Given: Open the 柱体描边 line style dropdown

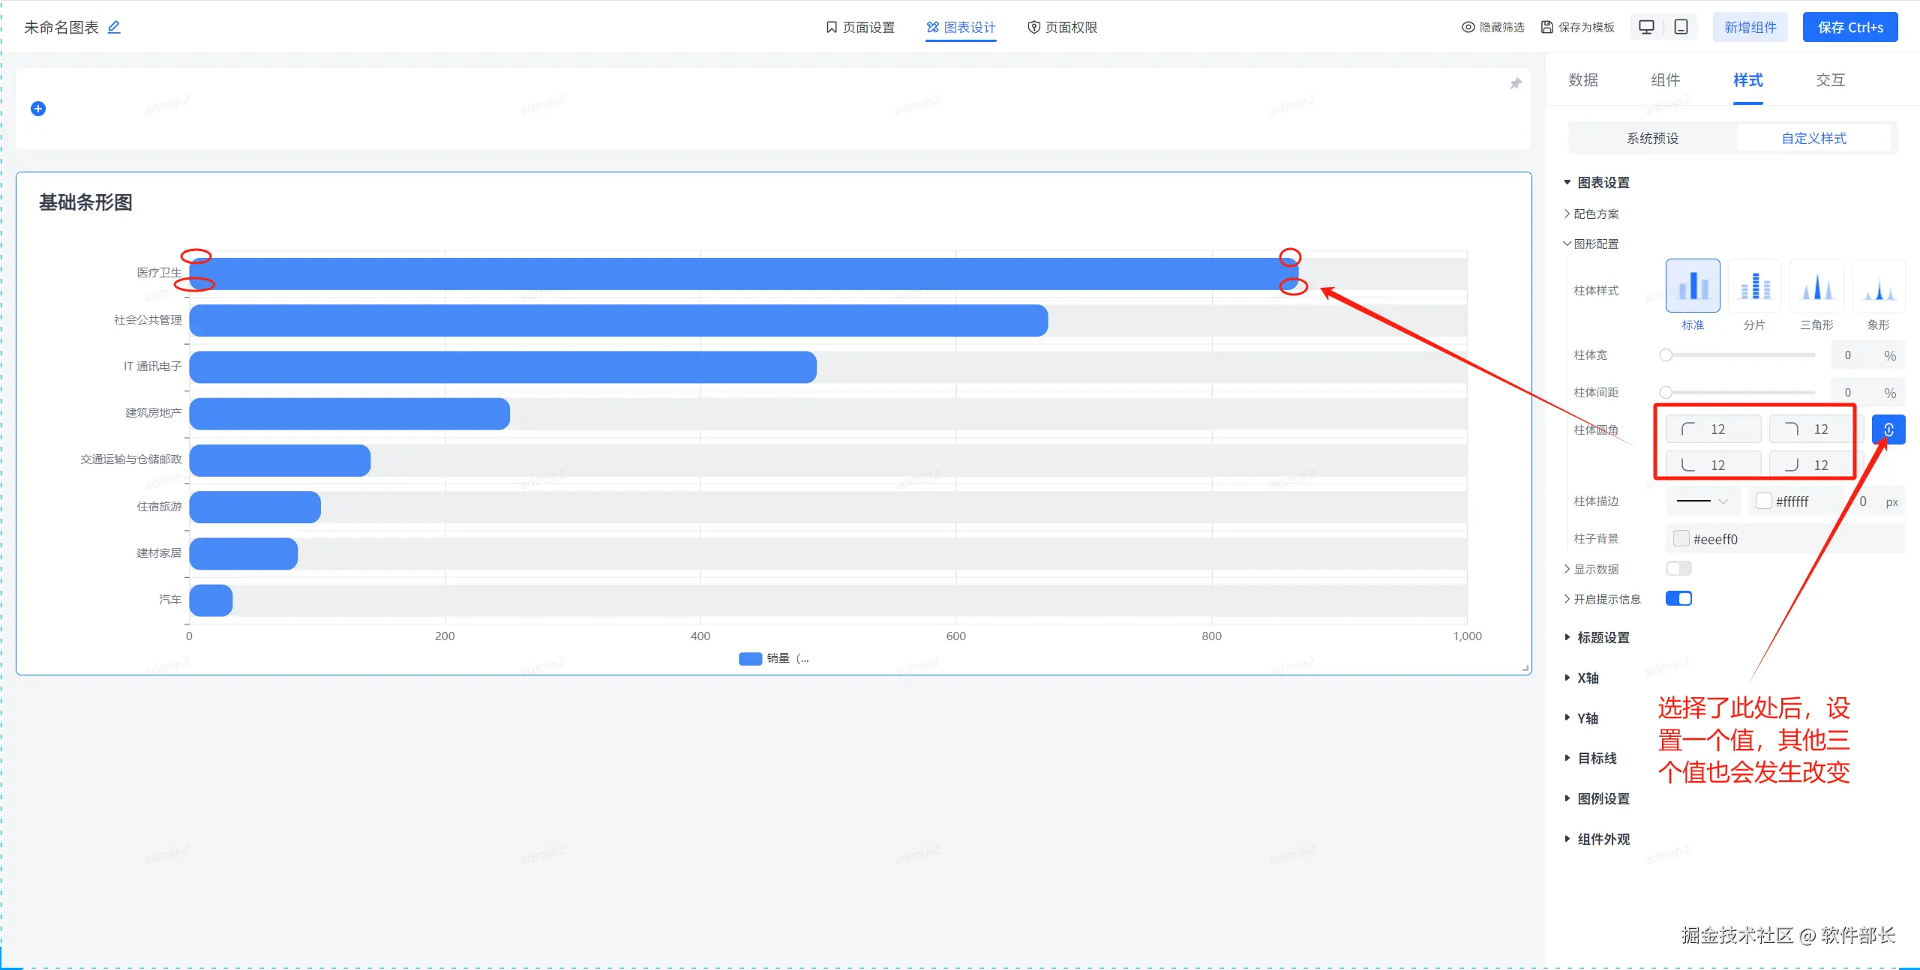Looking at the screenshot, I should tap(1702, 501).
